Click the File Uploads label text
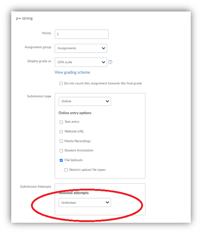The width and height of the screenshot is (202, 234). coord(73,160)
